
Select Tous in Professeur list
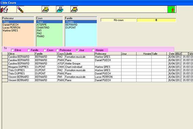pyautogui.click(x=18, y=22)
